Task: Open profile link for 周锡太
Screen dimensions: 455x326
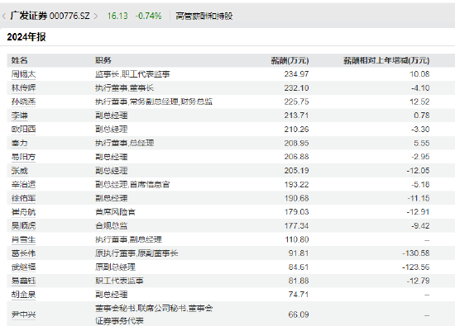Action: [23, 74]
